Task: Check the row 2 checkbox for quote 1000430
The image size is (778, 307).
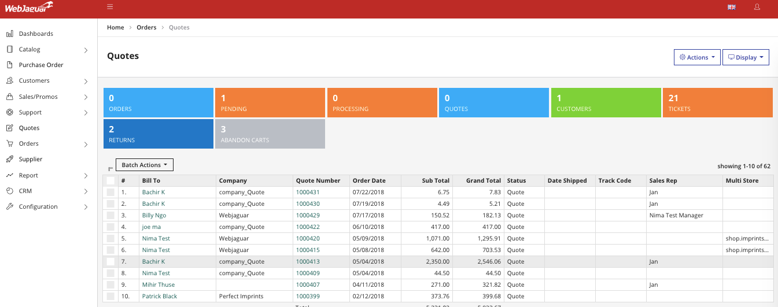Action: click(x=110, y=204)
